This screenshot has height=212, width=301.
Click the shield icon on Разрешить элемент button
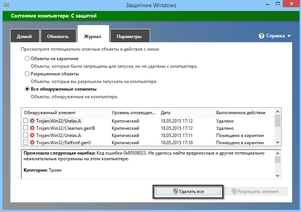pyautogui.click(x=234, y=191)
